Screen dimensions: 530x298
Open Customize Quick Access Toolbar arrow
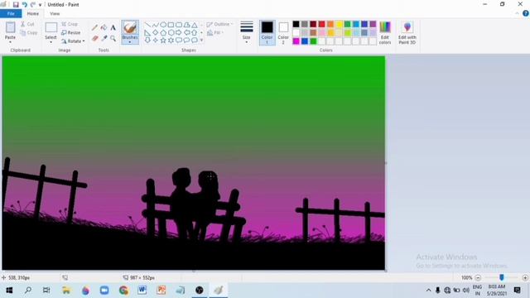click(x=41, y=5)
